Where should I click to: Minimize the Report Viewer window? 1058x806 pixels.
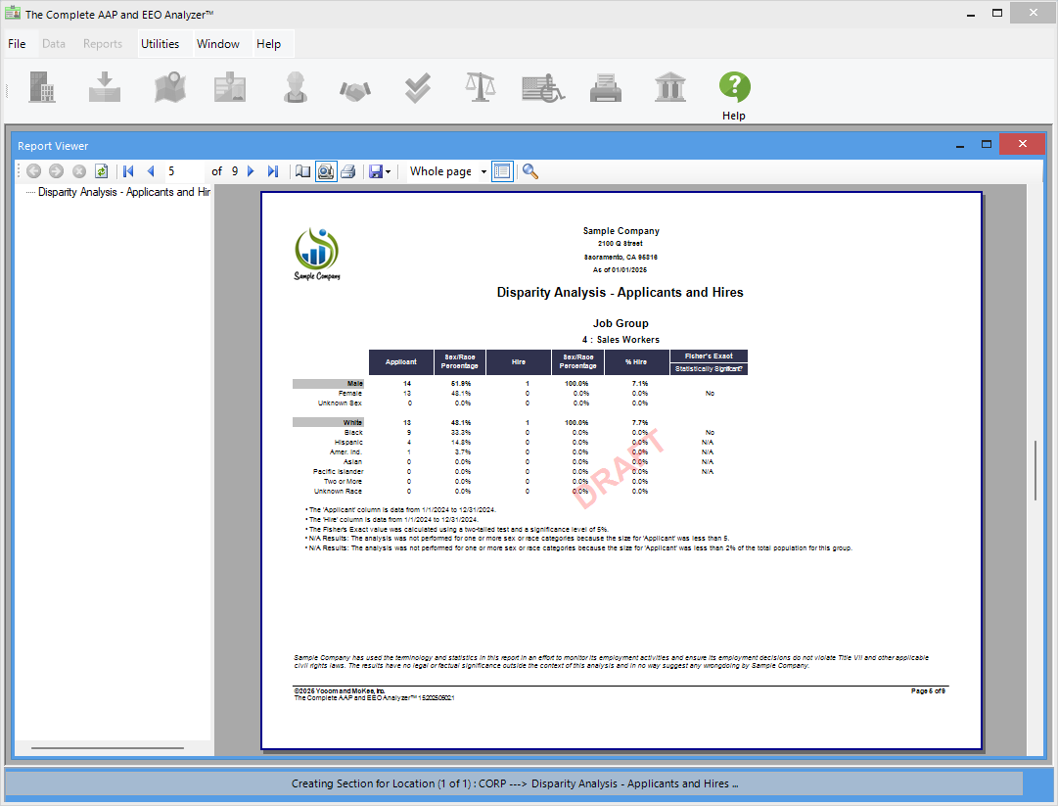pyautogui.click(x=960, y=145)
